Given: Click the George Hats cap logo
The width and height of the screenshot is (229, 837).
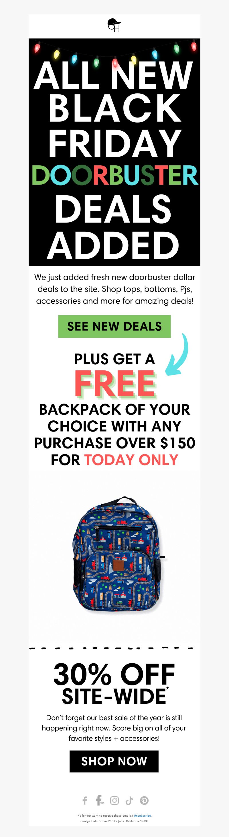Looking at the screenshot, I should tap(114, 26).
